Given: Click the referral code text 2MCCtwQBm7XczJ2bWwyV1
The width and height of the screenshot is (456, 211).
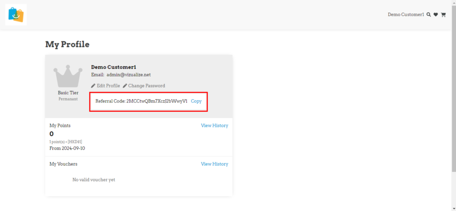Looking at the screenshot, I should click(x=157, y=101).
